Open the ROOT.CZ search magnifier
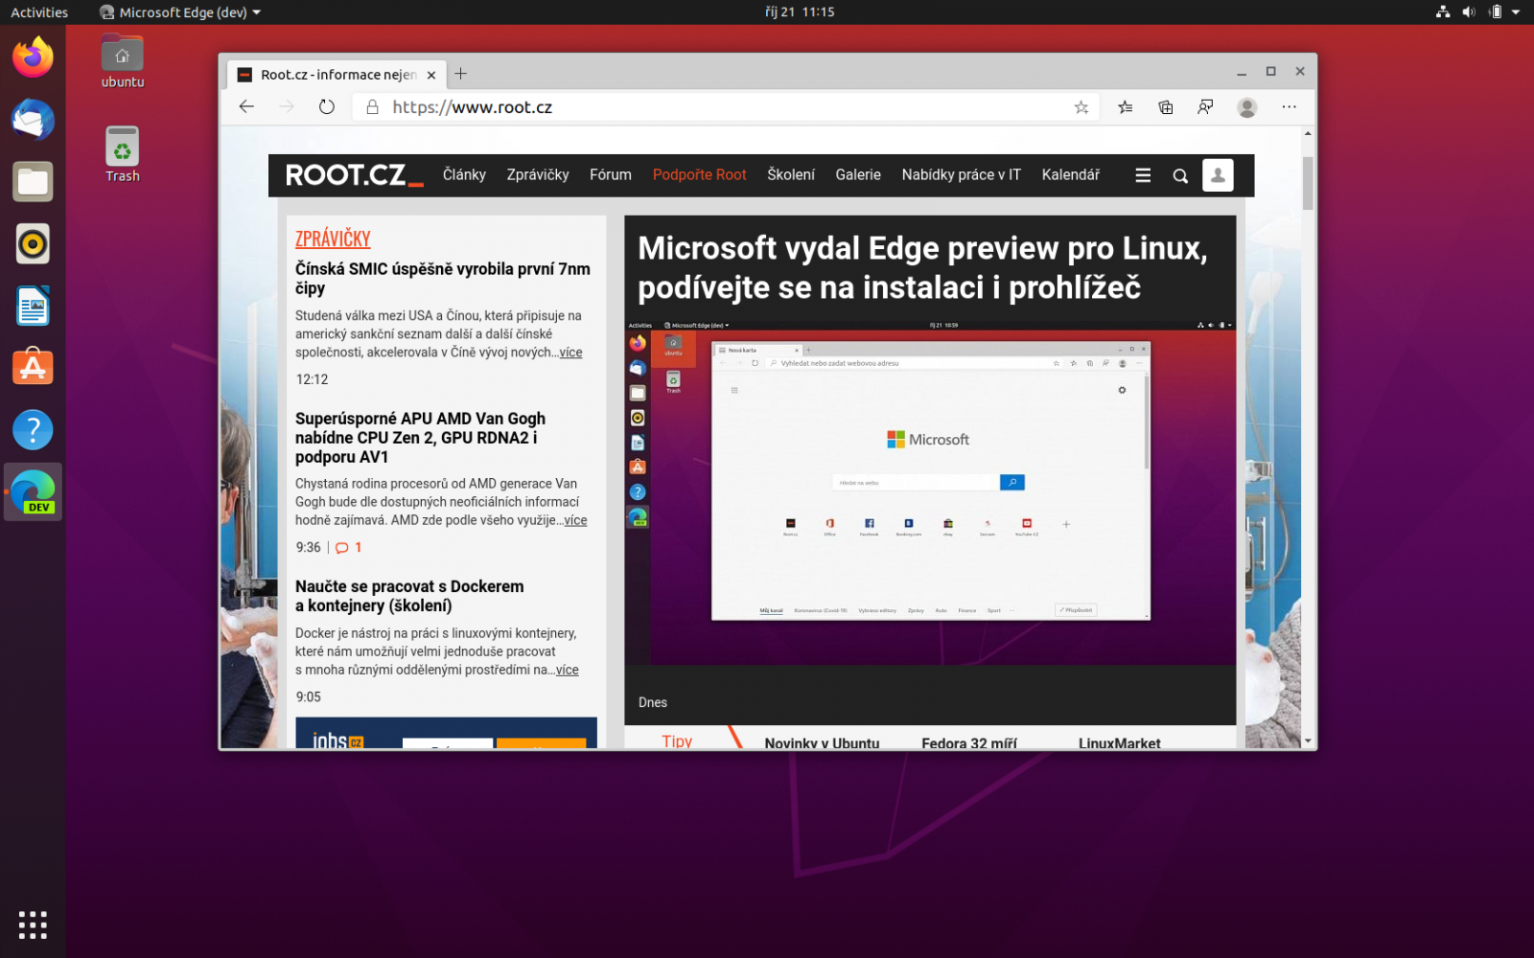1534x958 pixels. click(x=1180, y=175)
